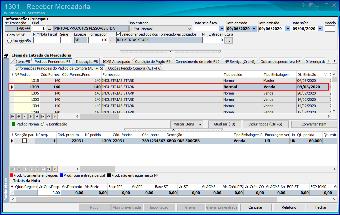Open the help question mark icon
The height and width of the screenshot is (215, 340).
[303, 5]
